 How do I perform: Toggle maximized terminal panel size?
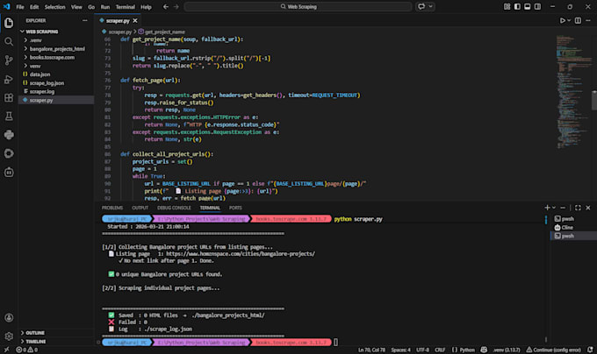[x=578, y=208]
